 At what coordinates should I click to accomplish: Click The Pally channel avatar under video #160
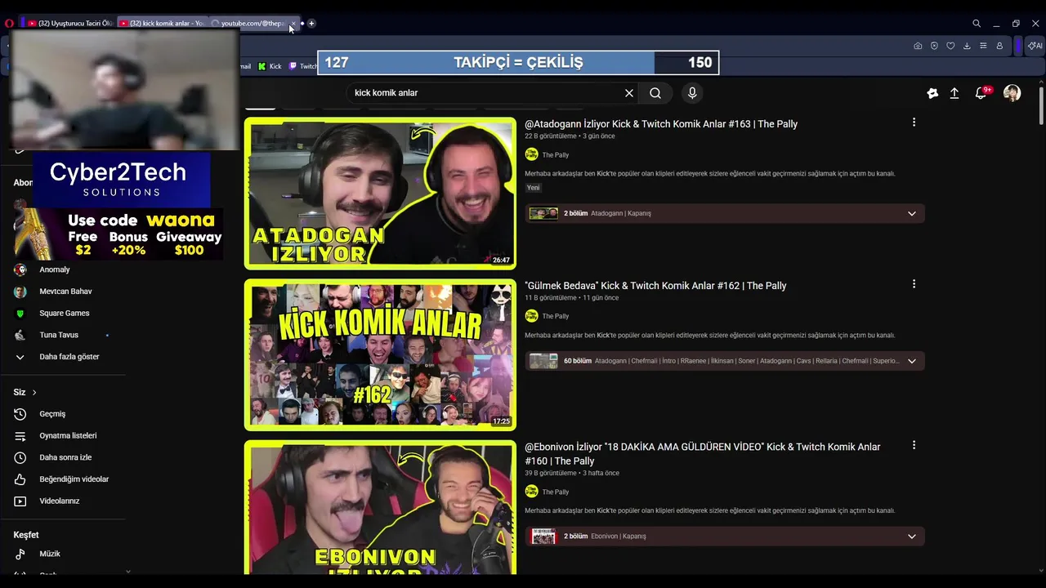(531, 492)
